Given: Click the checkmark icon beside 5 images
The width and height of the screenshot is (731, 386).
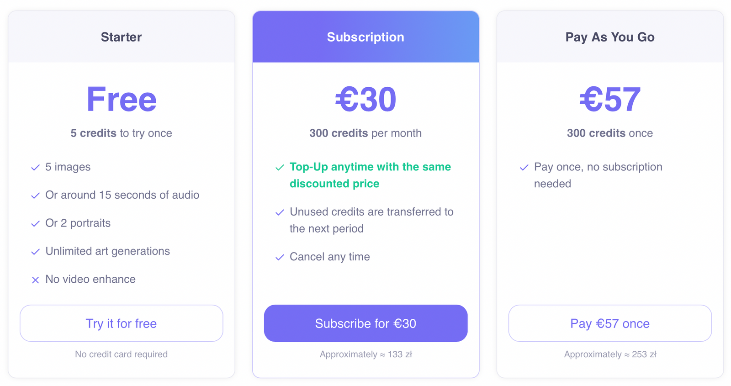Looking at the screenshot, I should pos(35,168).
